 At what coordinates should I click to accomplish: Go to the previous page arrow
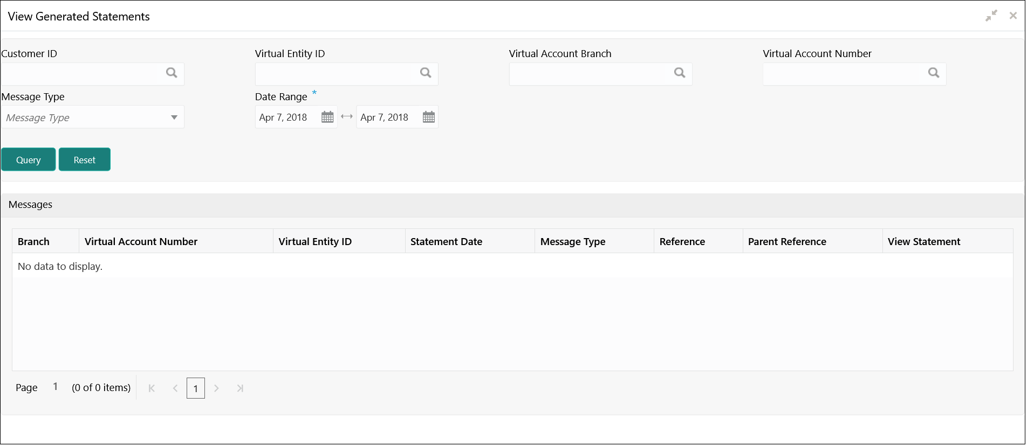(x=175, y=388)
